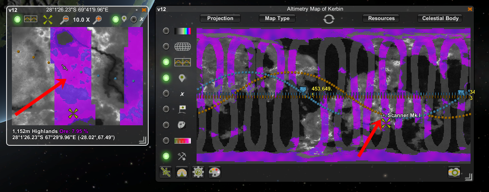Disable the waypoint pin toggle on the big map
Screen dimensions: 489x192
[x=166, y=78]
